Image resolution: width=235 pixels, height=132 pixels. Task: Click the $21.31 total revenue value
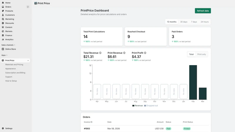point(88,57)
